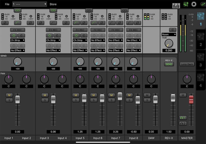Toggle +48V phantom power on Input 1
206x144 pixels.
pyautogui.click(x=13, y=16)
